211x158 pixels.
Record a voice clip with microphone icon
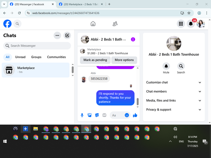(82, 115)
